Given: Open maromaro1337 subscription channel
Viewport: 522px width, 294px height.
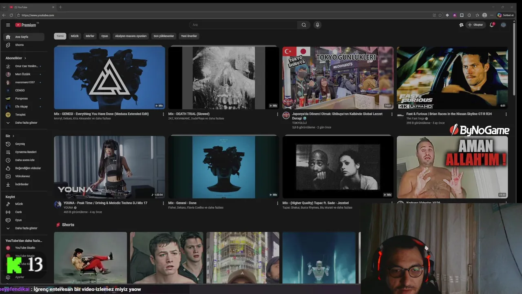Looking at the screenshot, I should point(24,82).
